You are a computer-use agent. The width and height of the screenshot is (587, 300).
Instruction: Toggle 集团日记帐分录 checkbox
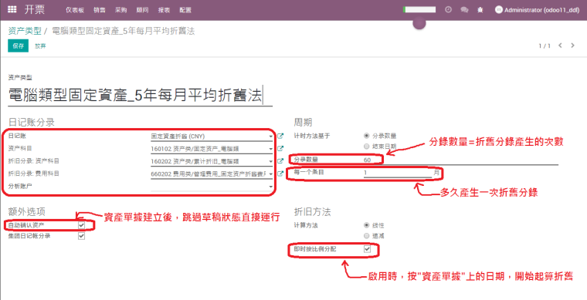coord(81,236)
